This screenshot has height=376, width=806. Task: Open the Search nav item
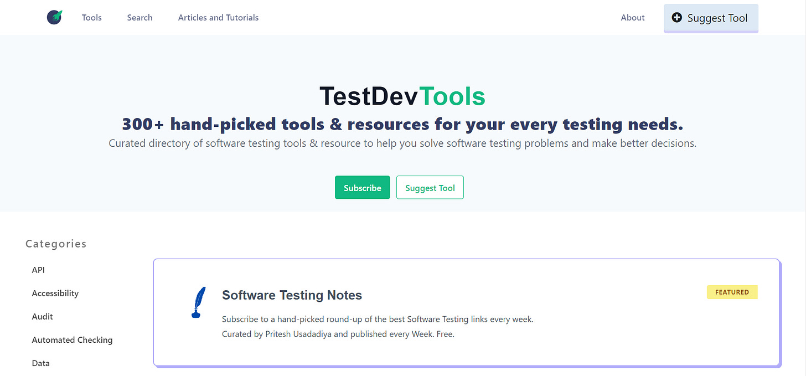[x=139, y=18]
